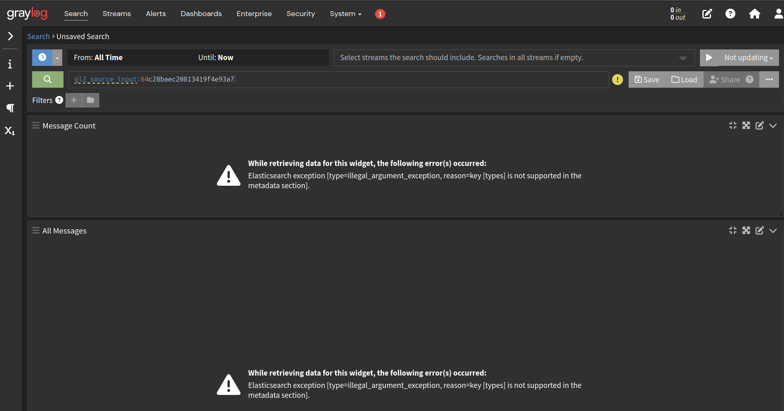Expand the left search sidebar
The image size is (784, 411).
tap(10, 36)
